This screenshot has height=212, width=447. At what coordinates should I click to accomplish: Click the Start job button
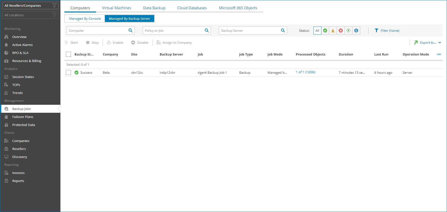point(71,42)
